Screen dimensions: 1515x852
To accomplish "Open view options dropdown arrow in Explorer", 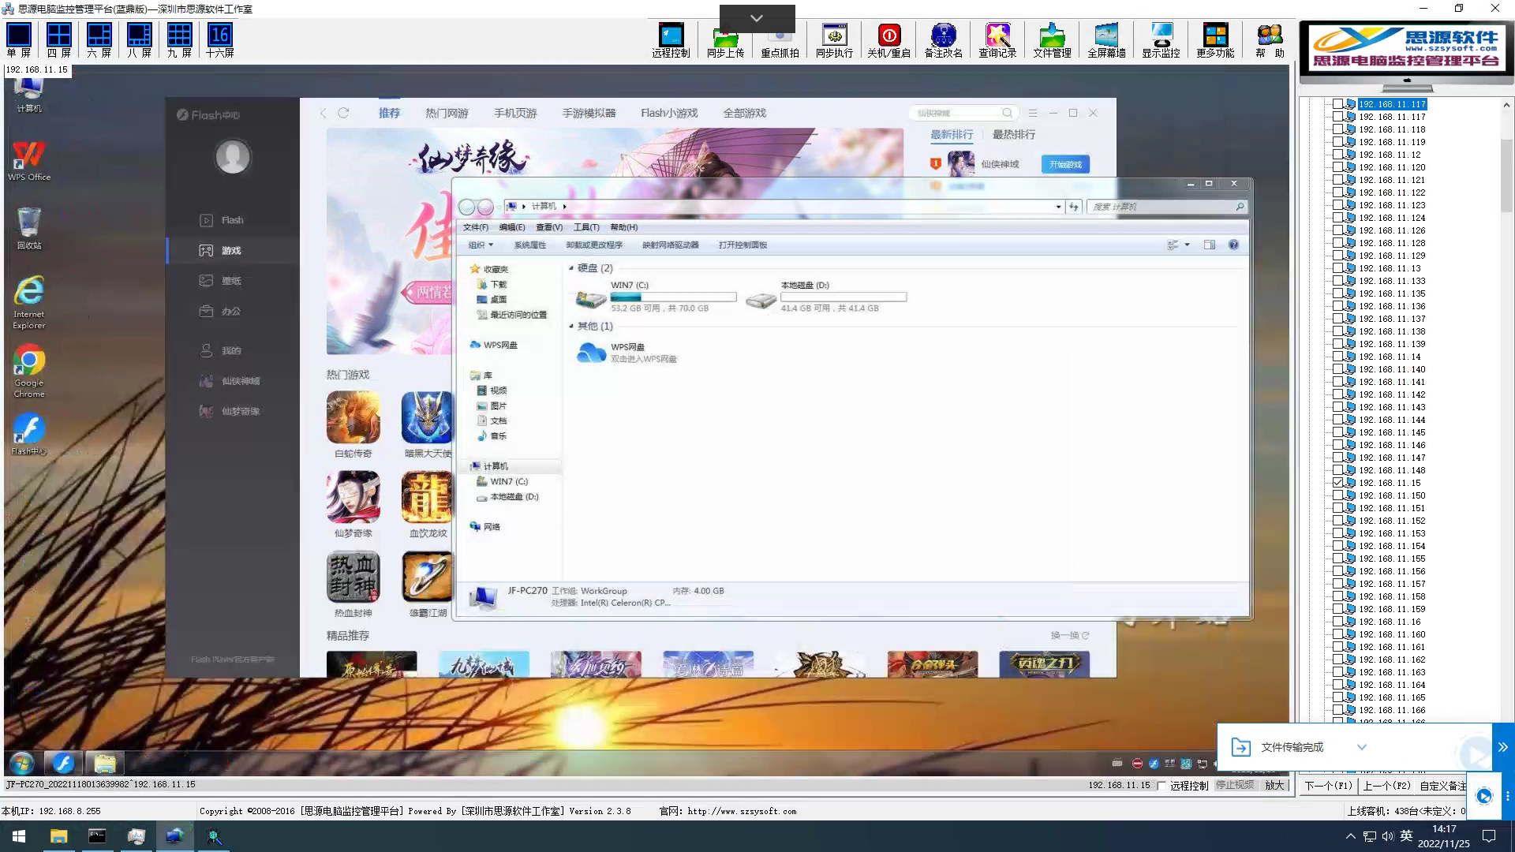I will click(1187, 245).
